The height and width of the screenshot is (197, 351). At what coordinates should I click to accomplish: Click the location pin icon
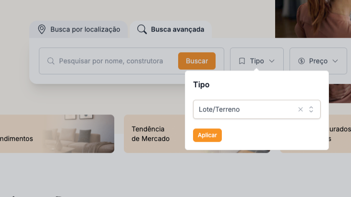(42, 29)
